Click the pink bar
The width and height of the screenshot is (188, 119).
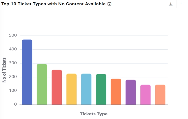click(145, 95)
